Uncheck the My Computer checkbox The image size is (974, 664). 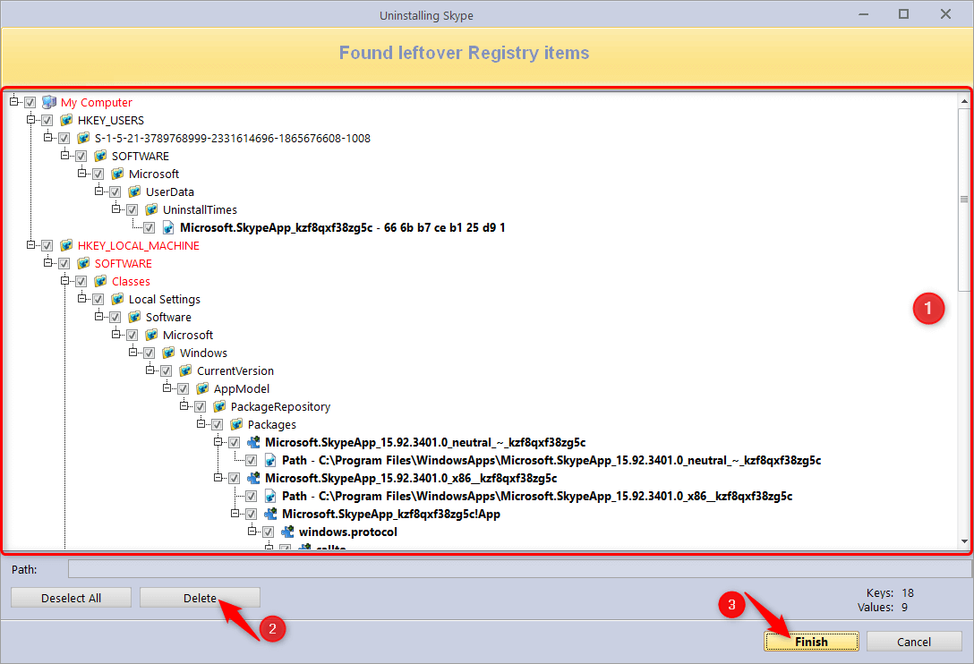tap(30, 103)
